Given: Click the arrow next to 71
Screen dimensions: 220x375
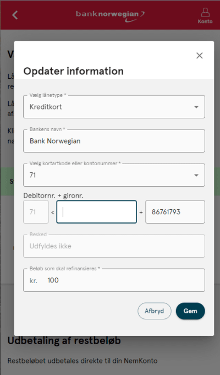Looking at the screenshot, I should click(196, 175).
